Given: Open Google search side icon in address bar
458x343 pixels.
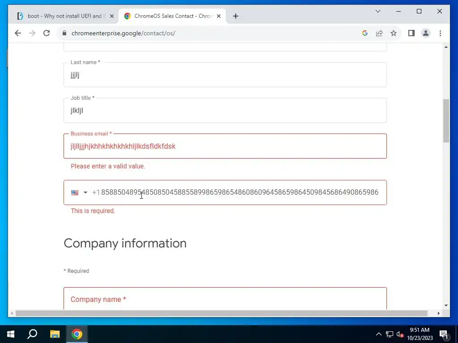Looking at the screenshot, I should click(x=365, y=33).
